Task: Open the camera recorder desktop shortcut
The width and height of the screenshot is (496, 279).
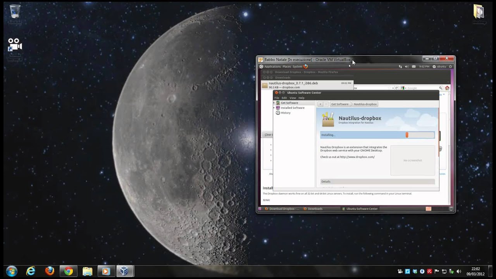Action: (15, 45)
